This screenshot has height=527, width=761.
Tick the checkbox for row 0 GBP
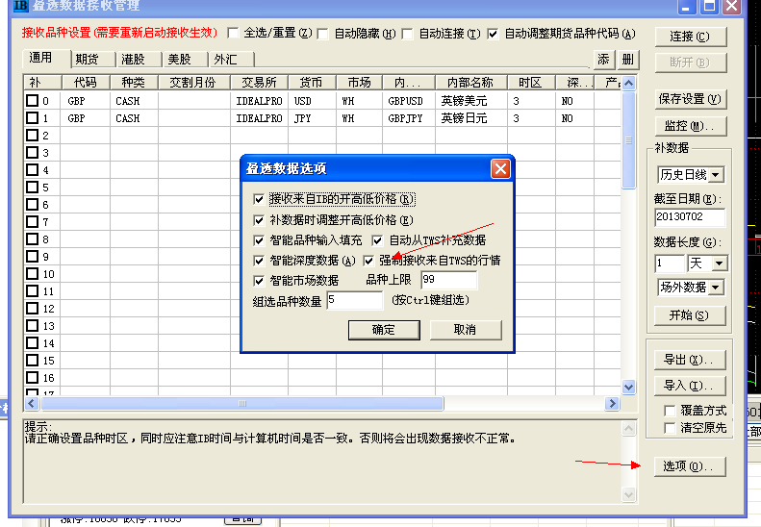[x=32, y=100]
